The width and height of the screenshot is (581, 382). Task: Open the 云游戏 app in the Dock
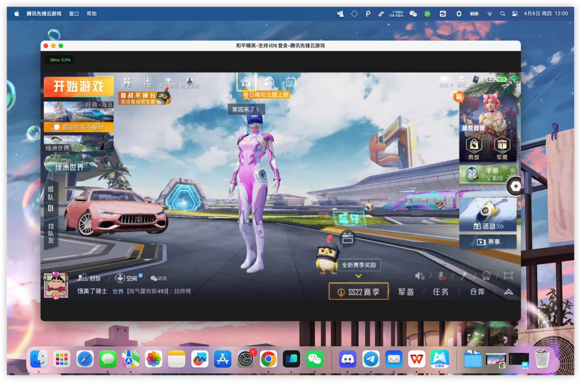pyautogui.click(x=440, y=359)
